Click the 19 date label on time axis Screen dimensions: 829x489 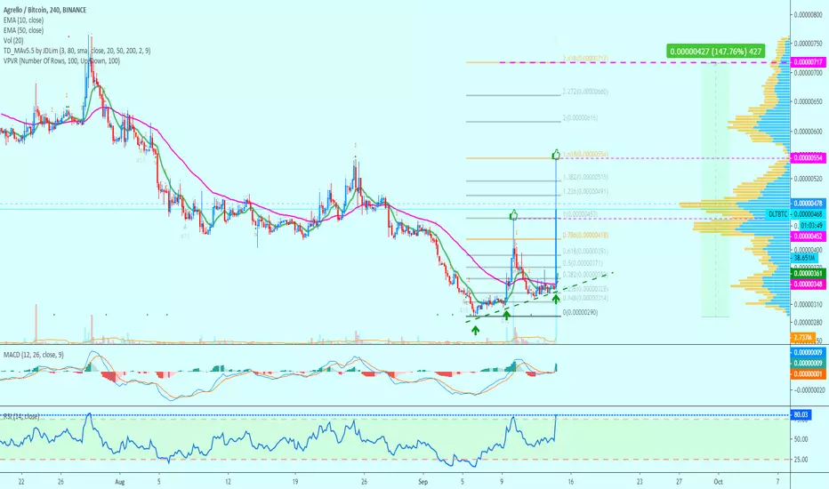pyautogui.click(x=295, y=482)
